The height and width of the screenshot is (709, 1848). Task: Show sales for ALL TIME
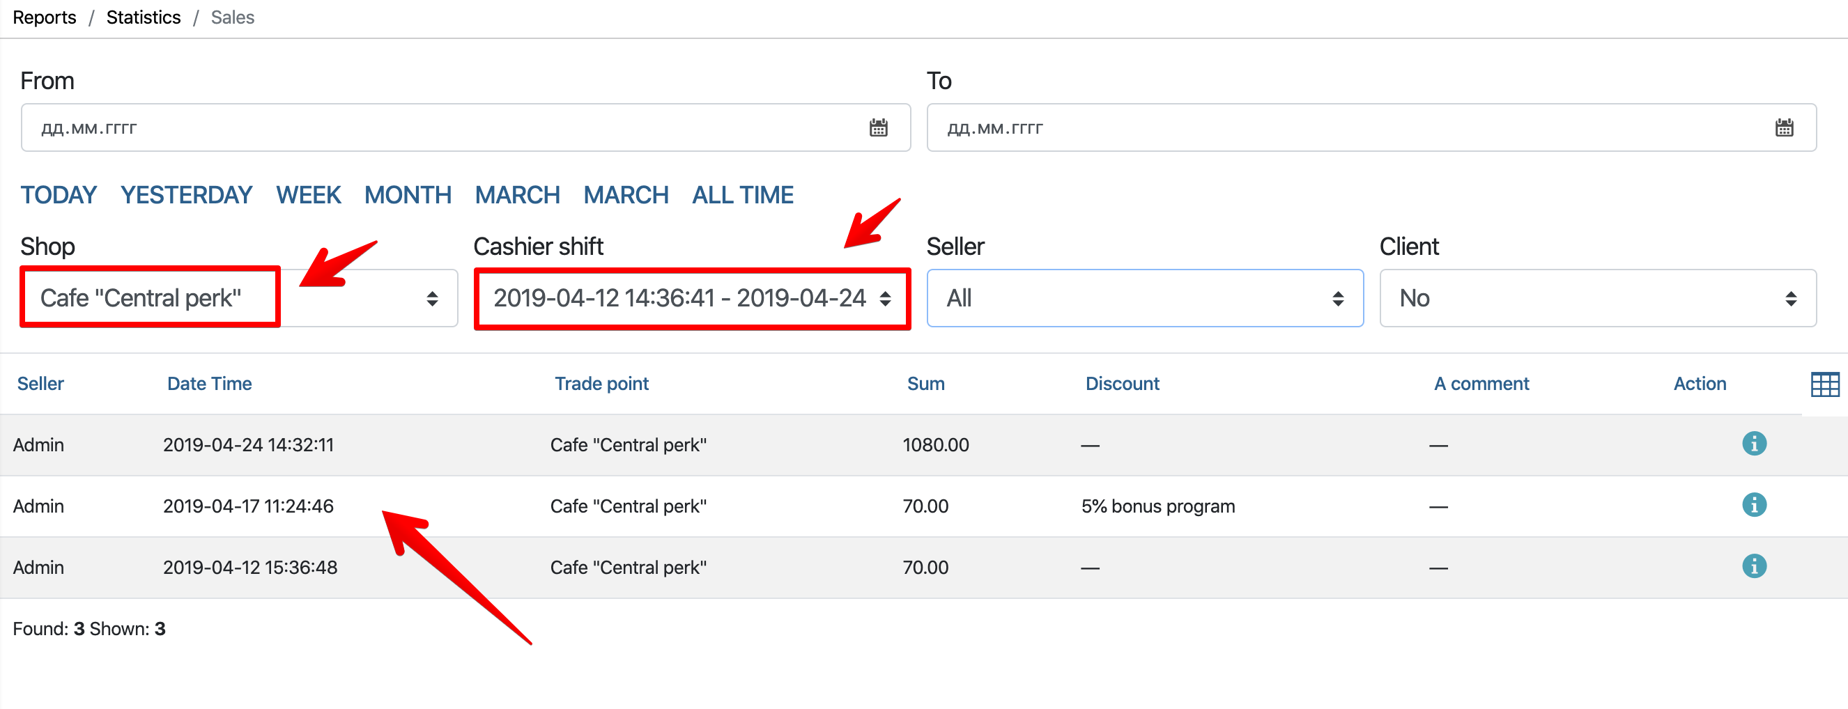pyautogui.click(x=742, y=195)
